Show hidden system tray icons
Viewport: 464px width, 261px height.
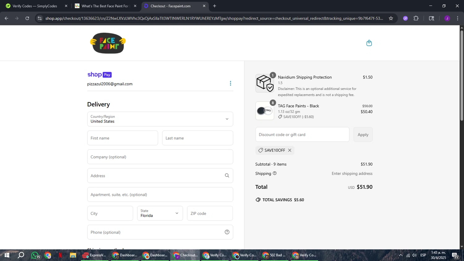coord(401,255)
